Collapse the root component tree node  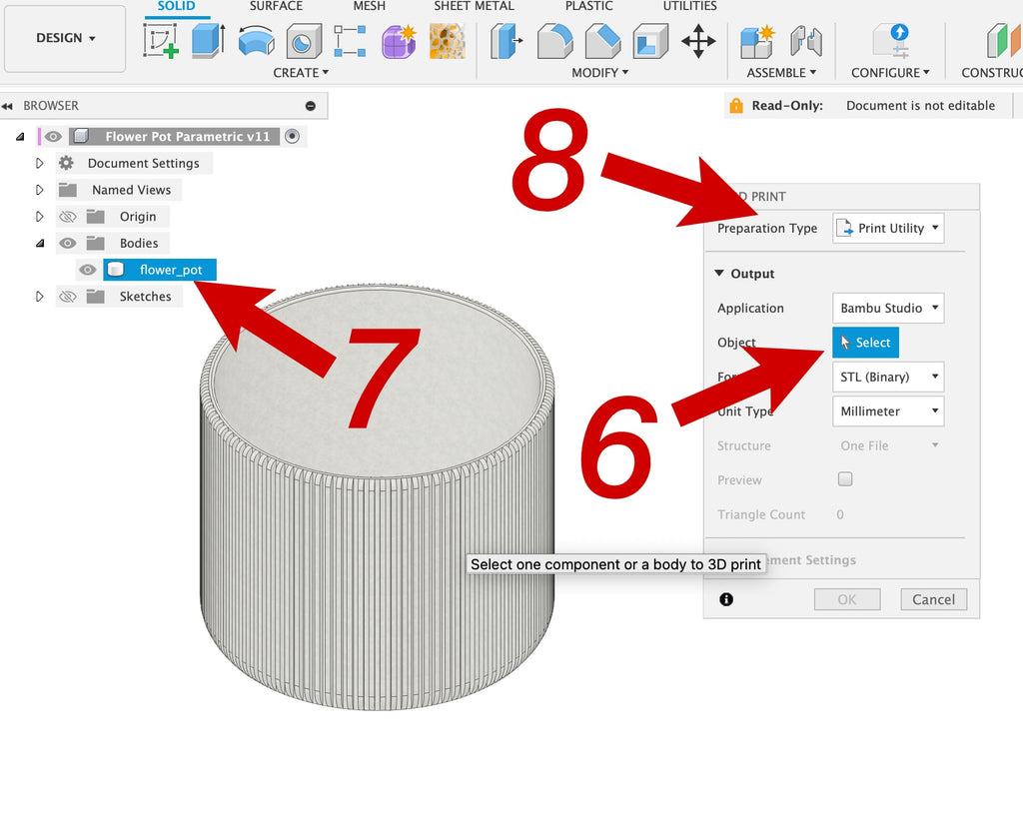[x=20, y=136]
